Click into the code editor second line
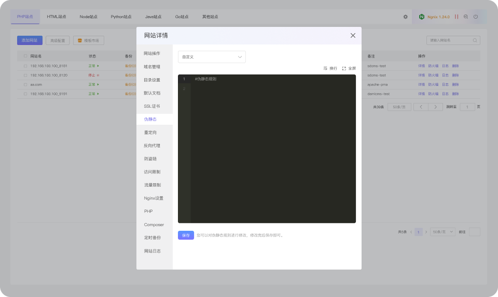 coord(273,88)
